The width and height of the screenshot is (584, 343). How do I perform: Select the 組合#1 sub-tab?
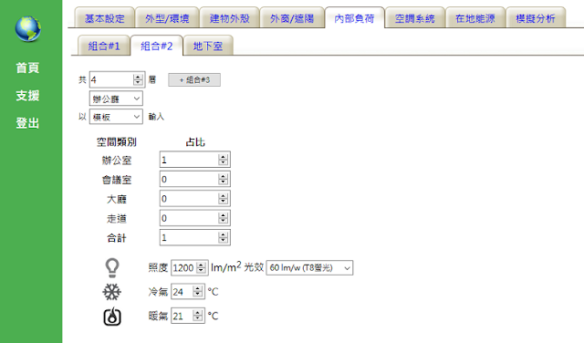tap(104, 46)
